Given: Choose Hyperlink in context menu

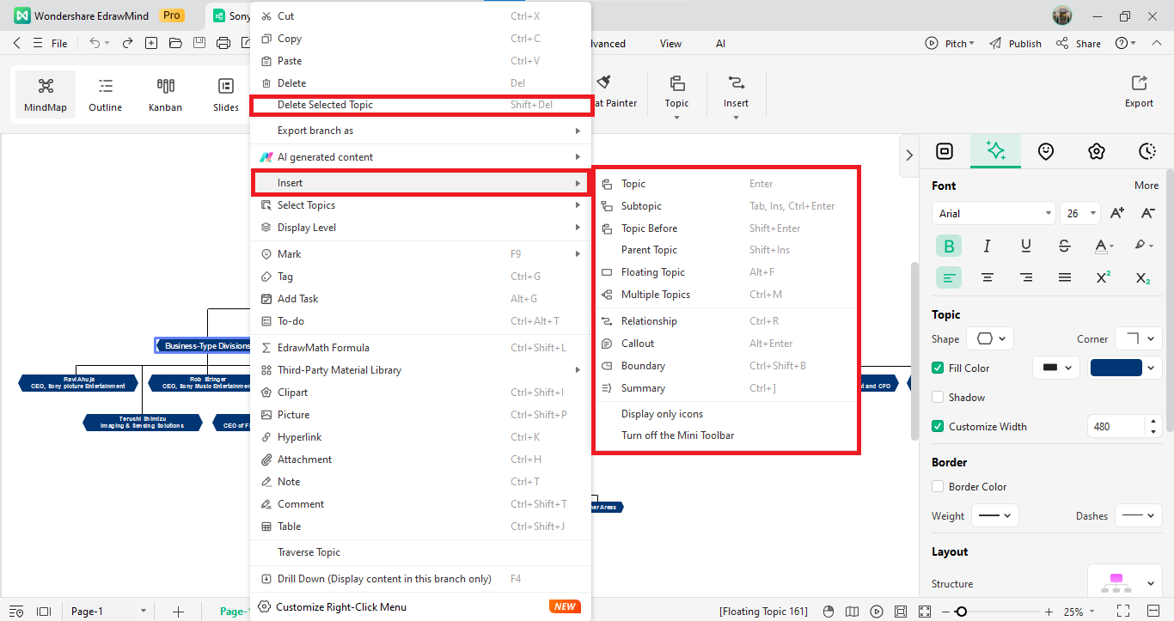Looking at the screenshot, I should (x=420, y=437).
